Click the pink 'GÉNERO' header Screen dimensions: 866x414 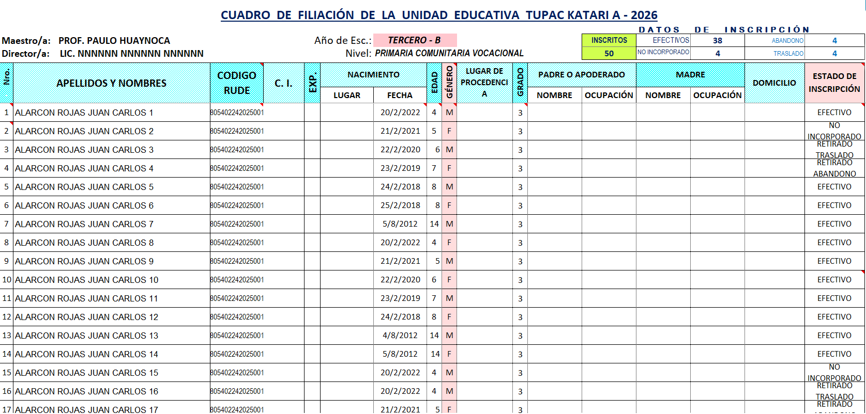click(449, 83)
